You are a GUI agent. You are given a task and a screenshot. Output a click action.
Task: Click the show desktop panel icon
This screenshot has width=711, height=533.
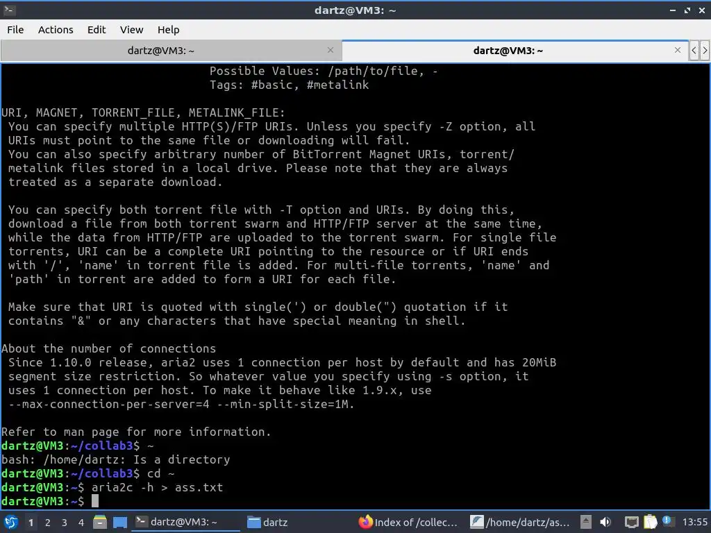(119, 522)
